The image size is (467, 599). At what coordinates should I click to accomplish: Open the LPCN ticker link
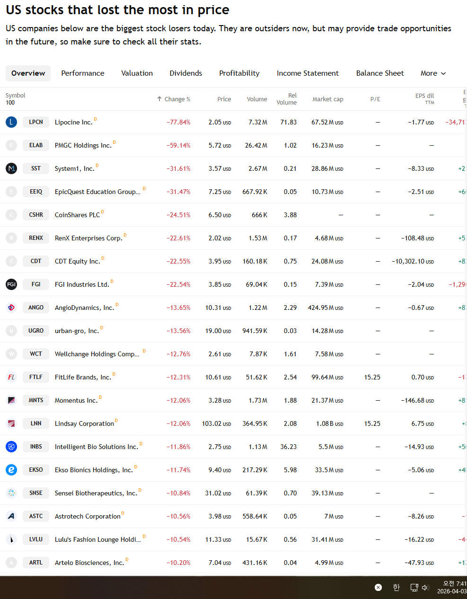pos(36,122)
